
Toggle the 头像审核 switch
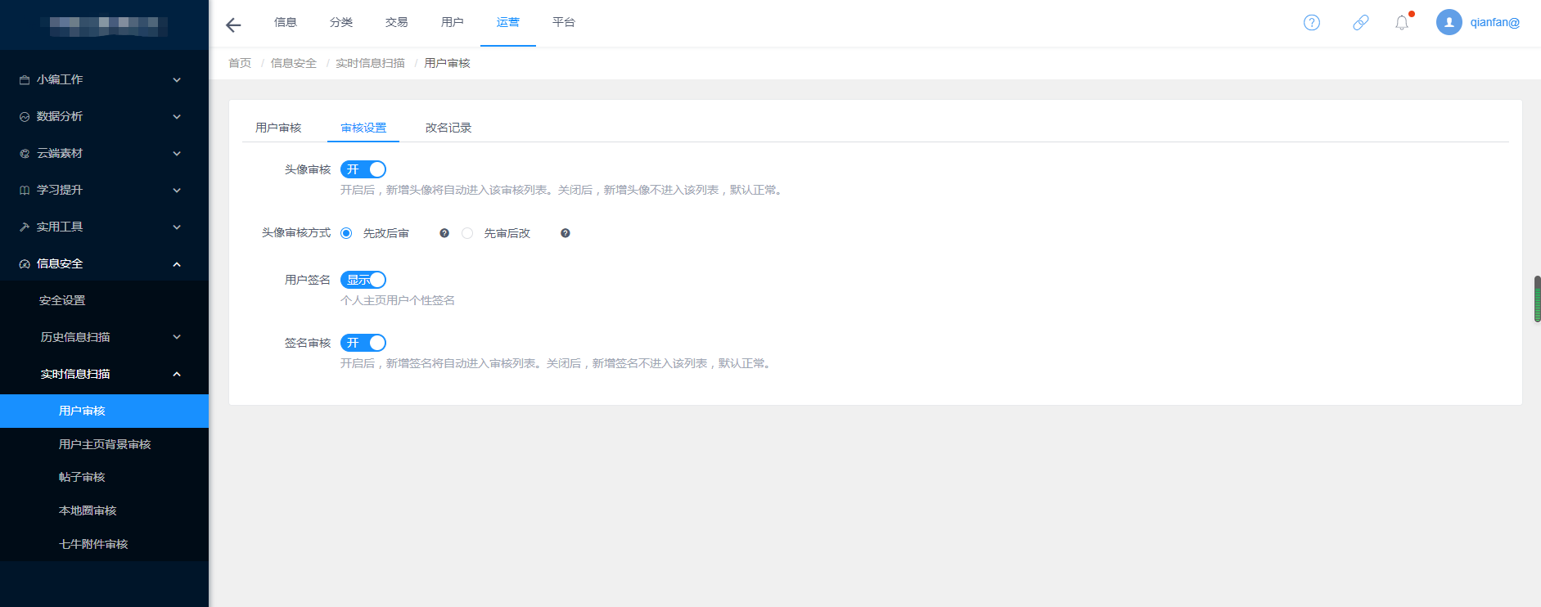coord(363,169)
